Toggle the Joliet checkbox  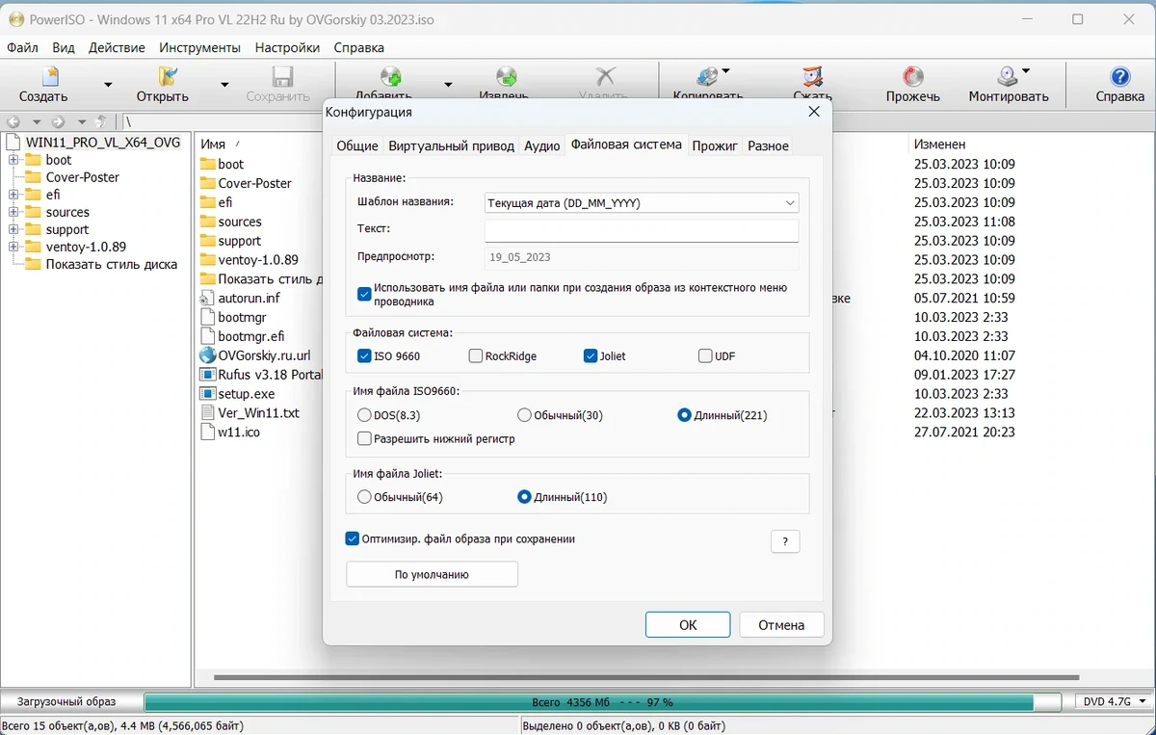tap(591, 355)
